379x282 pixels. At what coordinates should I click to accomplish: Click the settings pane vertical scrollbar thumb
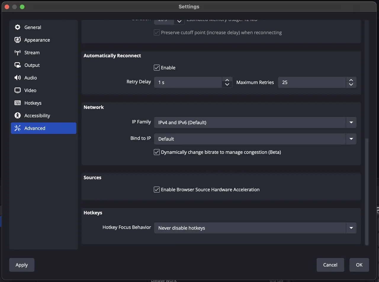click(x=367, y=191)
